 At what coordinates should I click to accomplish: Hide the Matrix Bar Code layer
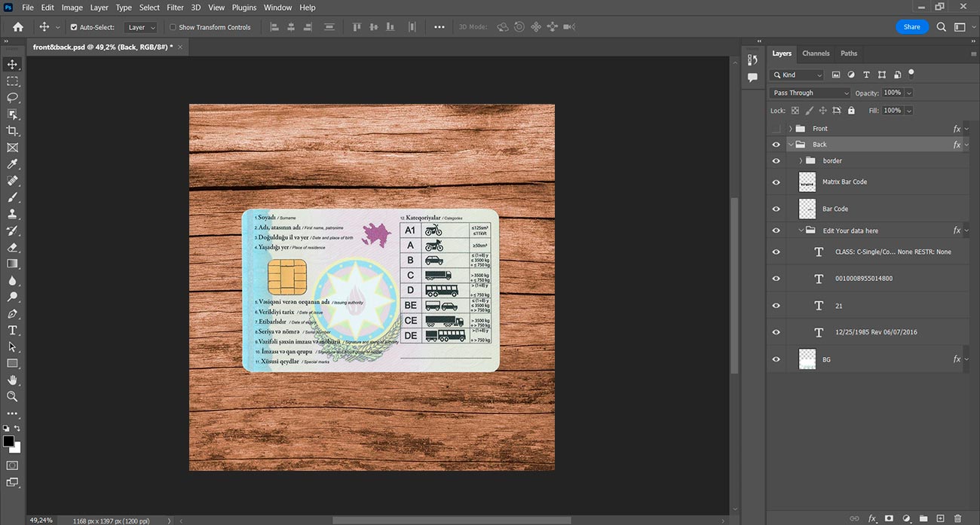776,182
